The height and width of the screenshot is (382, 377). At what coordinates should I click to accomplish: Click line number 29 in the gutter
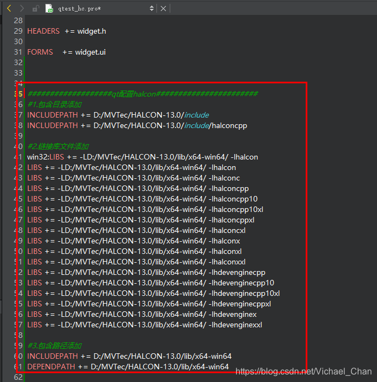[18, 31]
